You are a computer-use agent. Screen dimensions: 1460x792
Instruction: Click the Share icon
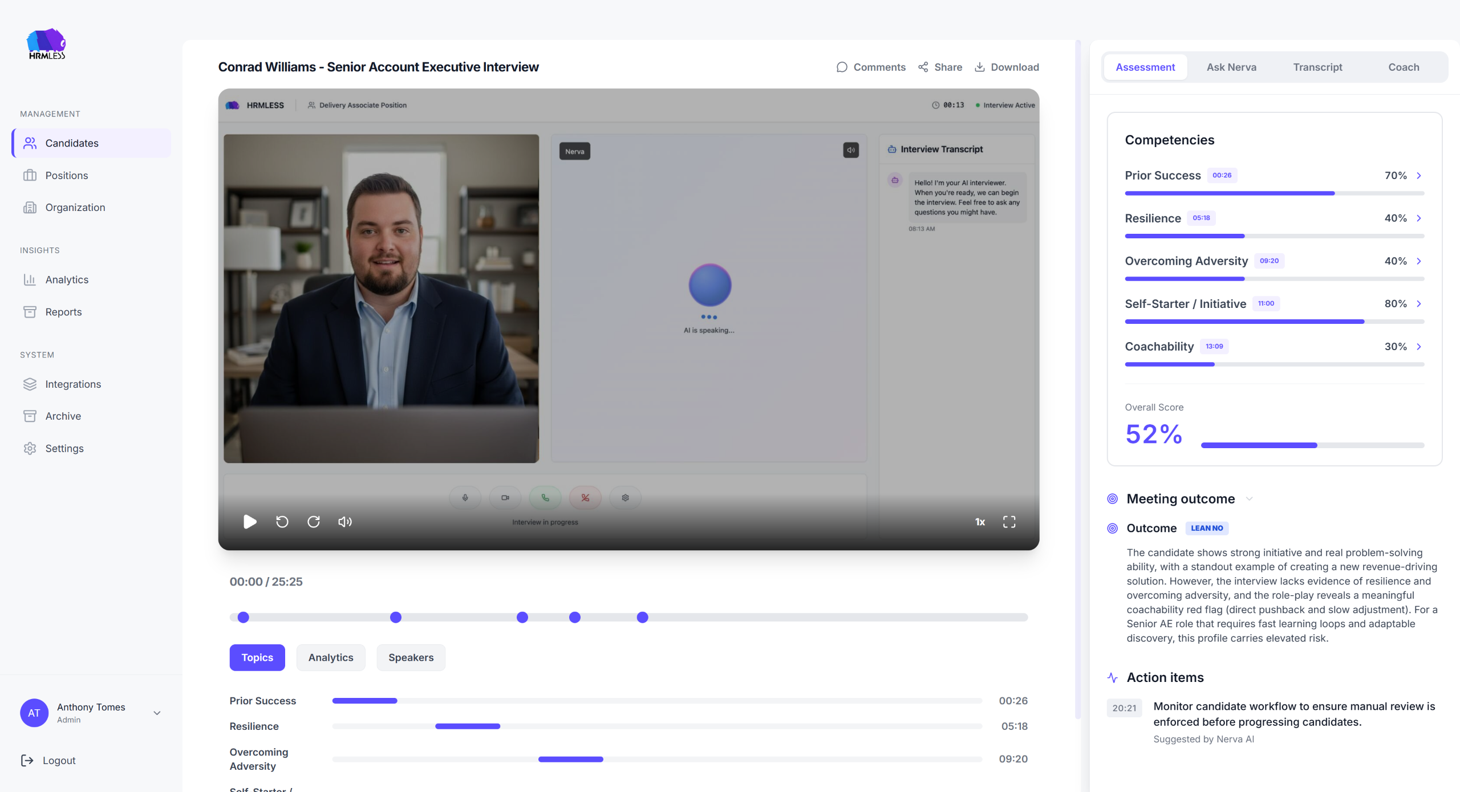(923, 67)
